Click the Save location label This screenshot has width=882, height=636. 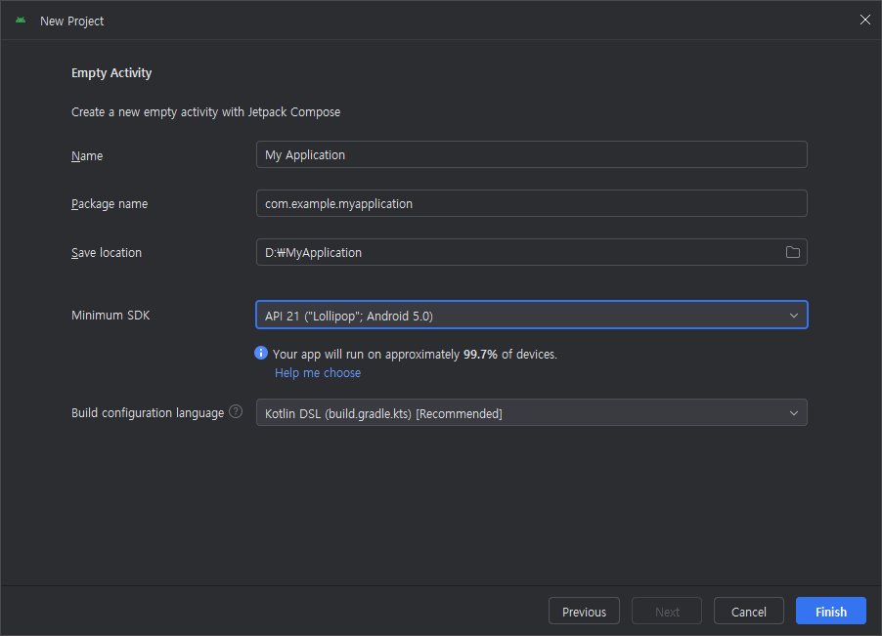[107, 253]
